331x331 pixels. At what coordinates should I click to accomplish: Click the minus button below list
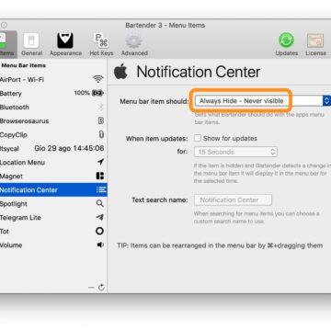[x=91, y=288]
